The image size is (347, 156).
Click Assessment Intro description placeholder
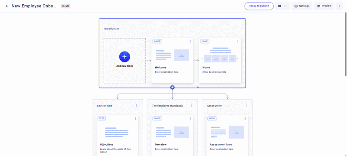[x=222, y=149]
